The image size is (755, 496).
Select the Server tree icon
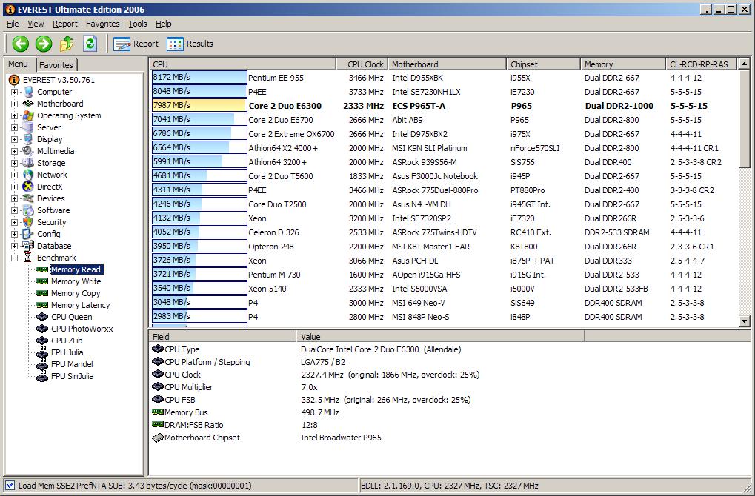(28, 127)
